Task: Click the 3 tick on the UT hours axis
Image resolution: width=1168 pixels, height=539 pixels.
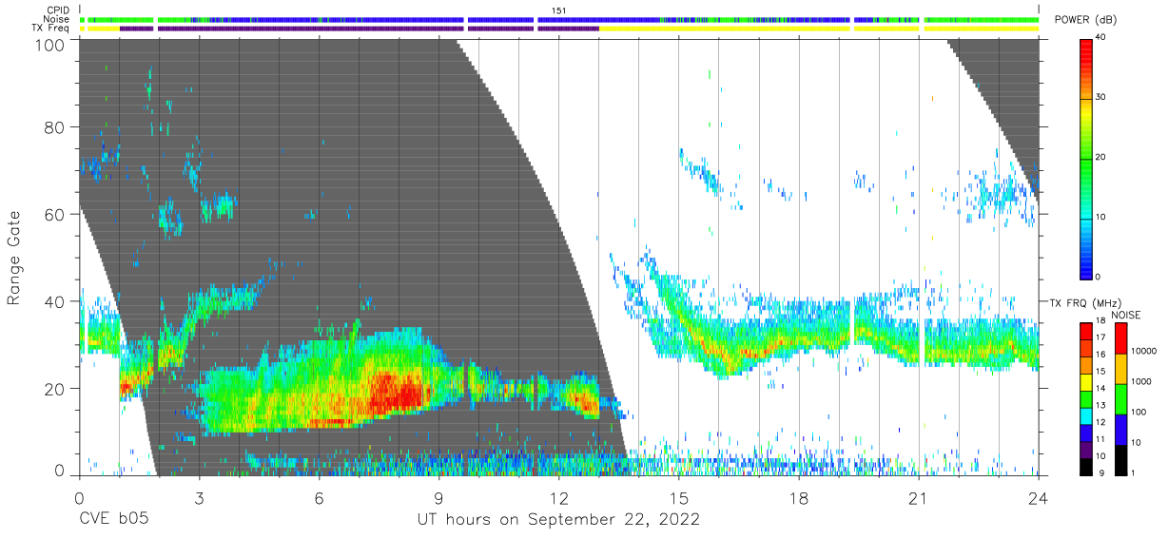Action: (199, 497)
